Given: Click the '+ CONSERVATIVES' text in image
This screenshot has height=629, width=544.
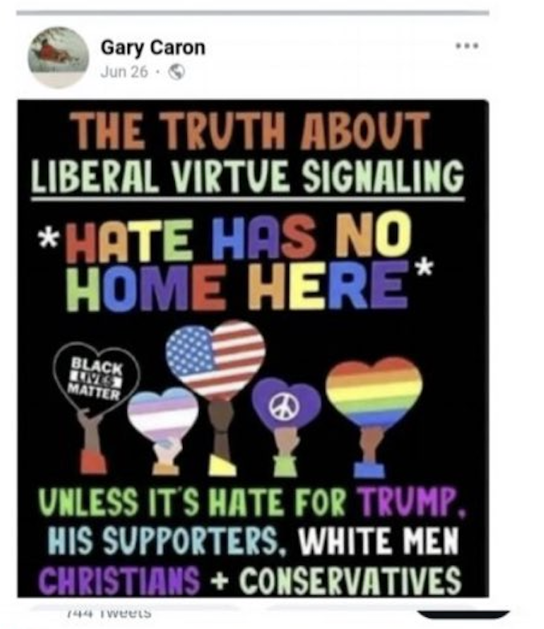Looking at the screenshot, I should point(336,580).
